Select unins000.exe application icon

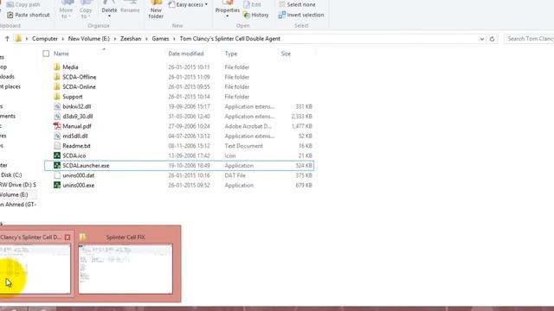pyautogui.click(x=57, y=185)
